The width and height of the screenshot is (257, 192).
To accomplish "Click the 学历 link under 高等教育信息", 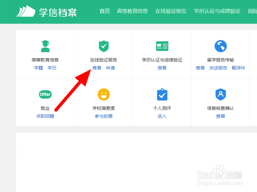I will pos(52,68).
